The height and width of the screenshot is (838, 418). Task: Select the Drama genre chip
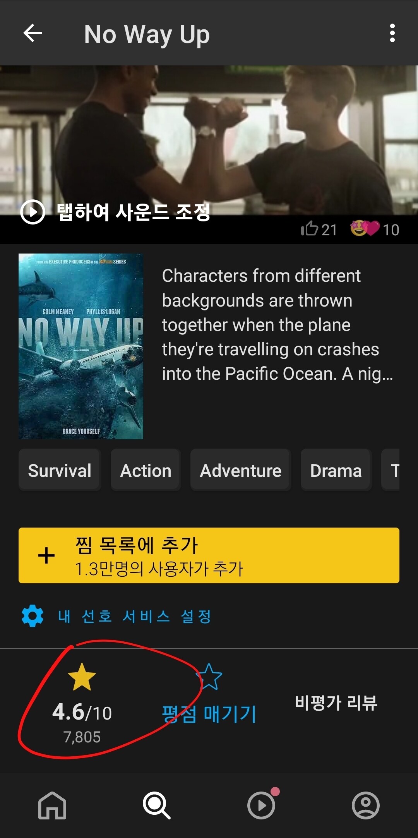tap(336, 470)
